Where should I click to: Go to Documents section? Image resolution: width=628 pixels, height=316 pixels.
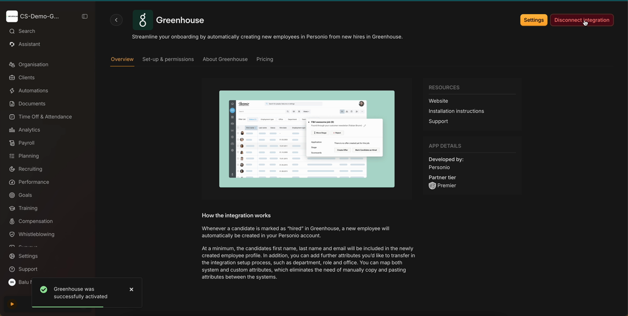pos(32,104)
